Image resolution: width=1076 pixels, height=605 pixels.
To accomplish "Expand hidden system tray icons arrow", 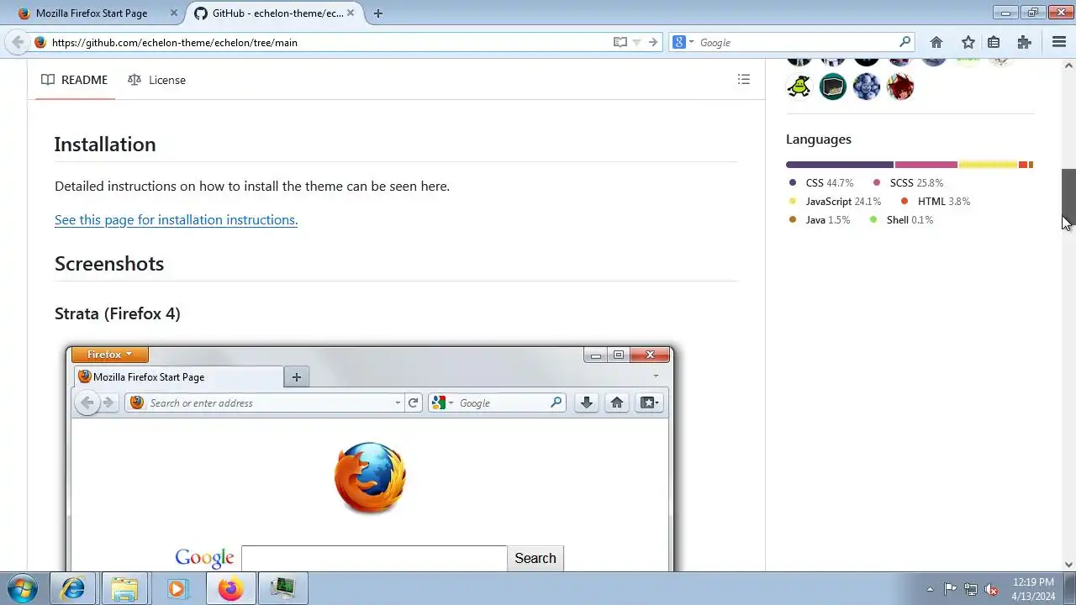I will 930,589.
